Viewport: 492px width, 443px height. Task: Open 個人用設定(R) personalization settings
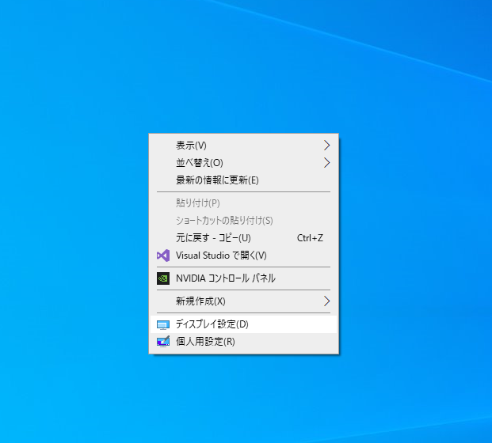(x=205, y=342)
